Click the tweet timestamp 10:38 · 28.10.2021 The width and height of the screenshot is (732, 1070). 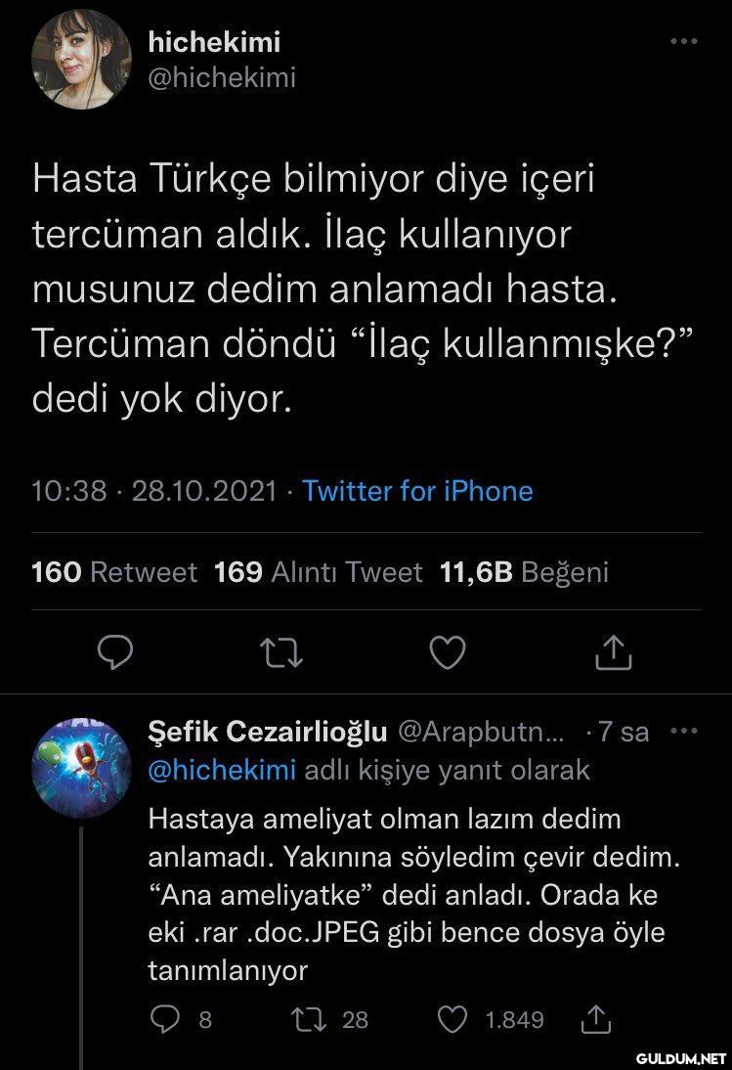tap(154, 490)
